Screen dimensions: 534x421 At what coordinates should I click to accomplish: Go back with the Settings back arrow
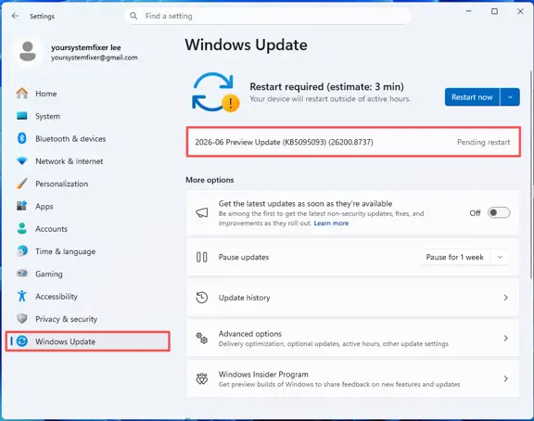(15, 16)
